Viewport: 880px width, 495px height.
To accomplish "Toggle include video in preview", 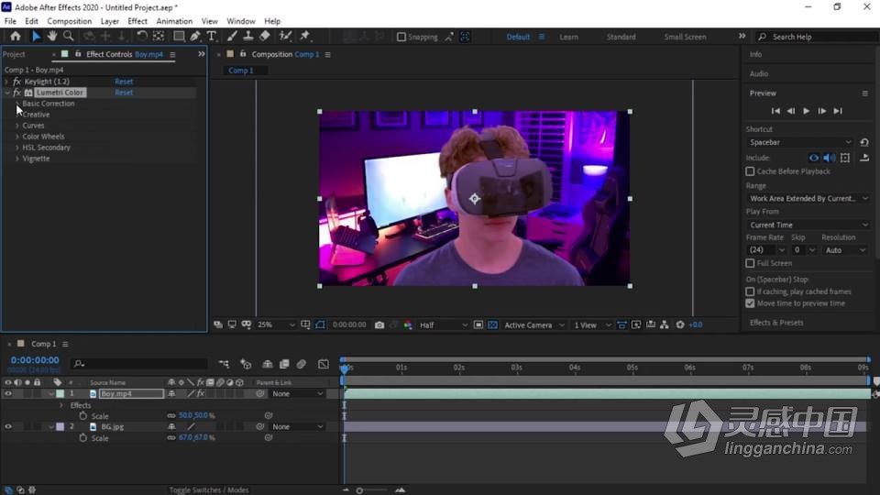I will point(813,159).
